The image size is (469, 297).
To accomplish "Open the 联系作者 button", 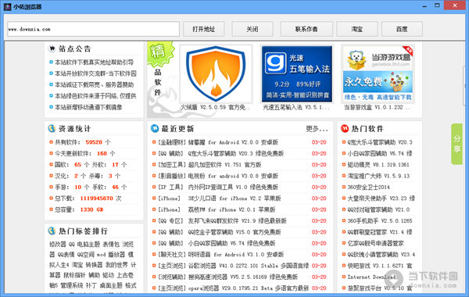I will coord(306,29).
